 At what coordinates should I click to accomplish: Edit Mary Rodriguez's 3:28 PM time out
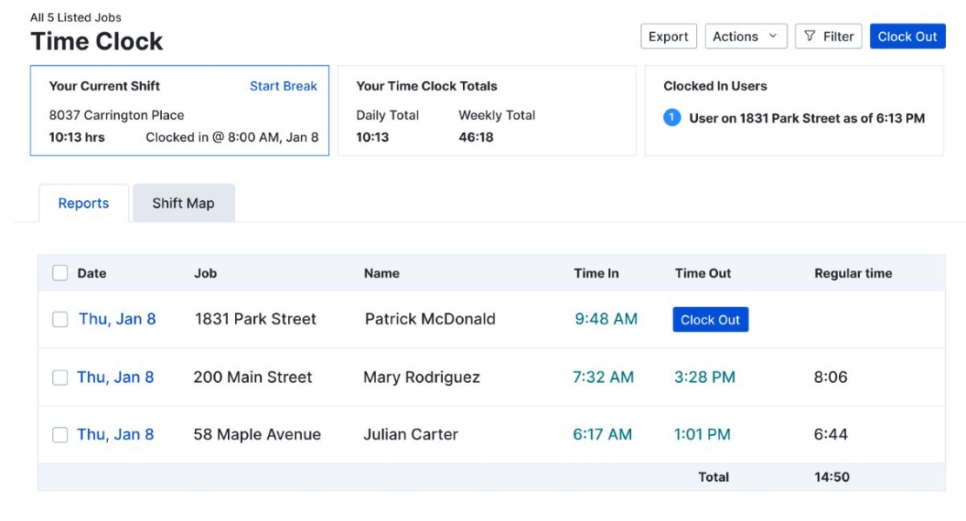704,377
